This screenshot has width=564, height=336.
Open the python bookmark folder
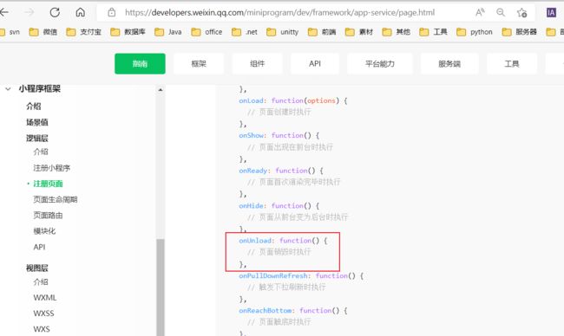click(x=475, y=32)
